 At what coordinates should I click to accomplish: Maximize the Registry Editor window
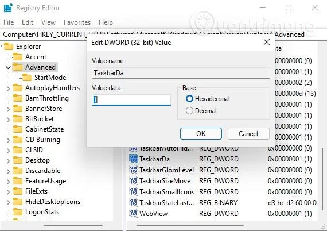pos(289,7)
